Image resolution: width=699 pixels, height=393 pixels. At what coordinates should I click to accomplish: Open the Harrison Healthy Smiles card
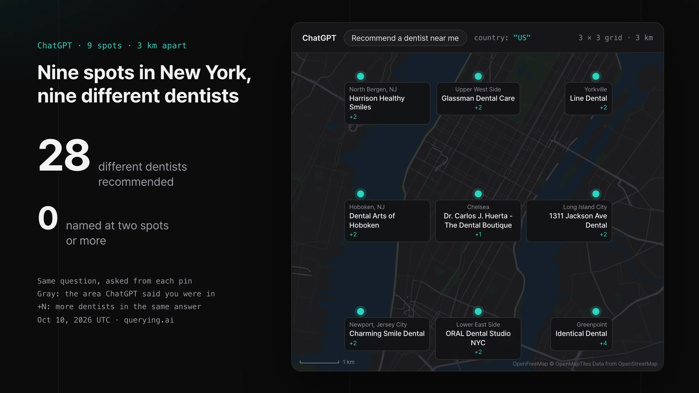point(387,103)
